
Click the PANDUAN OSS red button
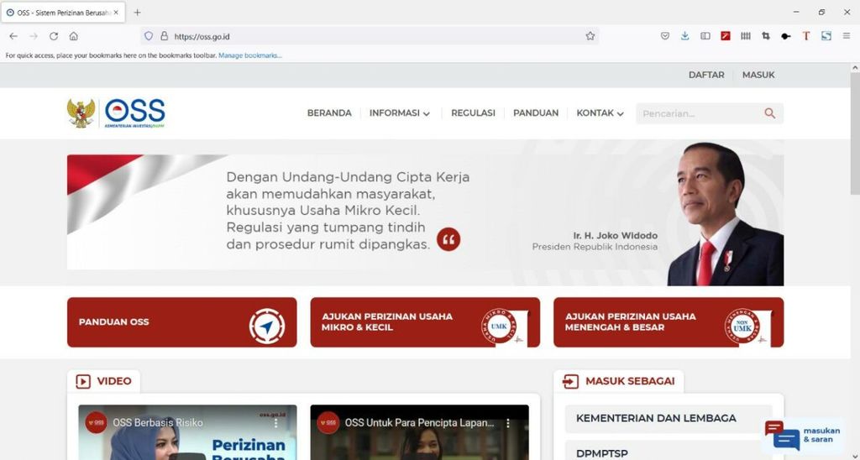coord(182,322)
